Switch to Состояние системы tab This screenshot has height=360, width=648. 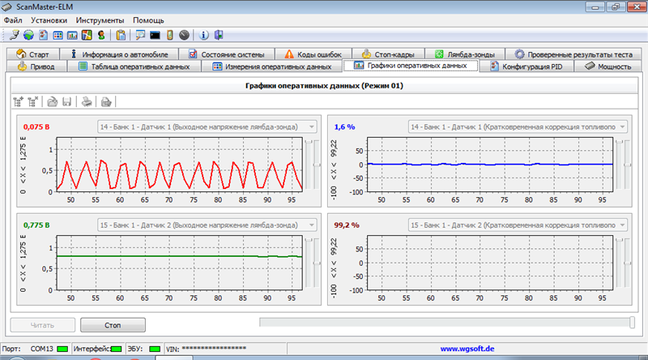click(x=227, y=54)
